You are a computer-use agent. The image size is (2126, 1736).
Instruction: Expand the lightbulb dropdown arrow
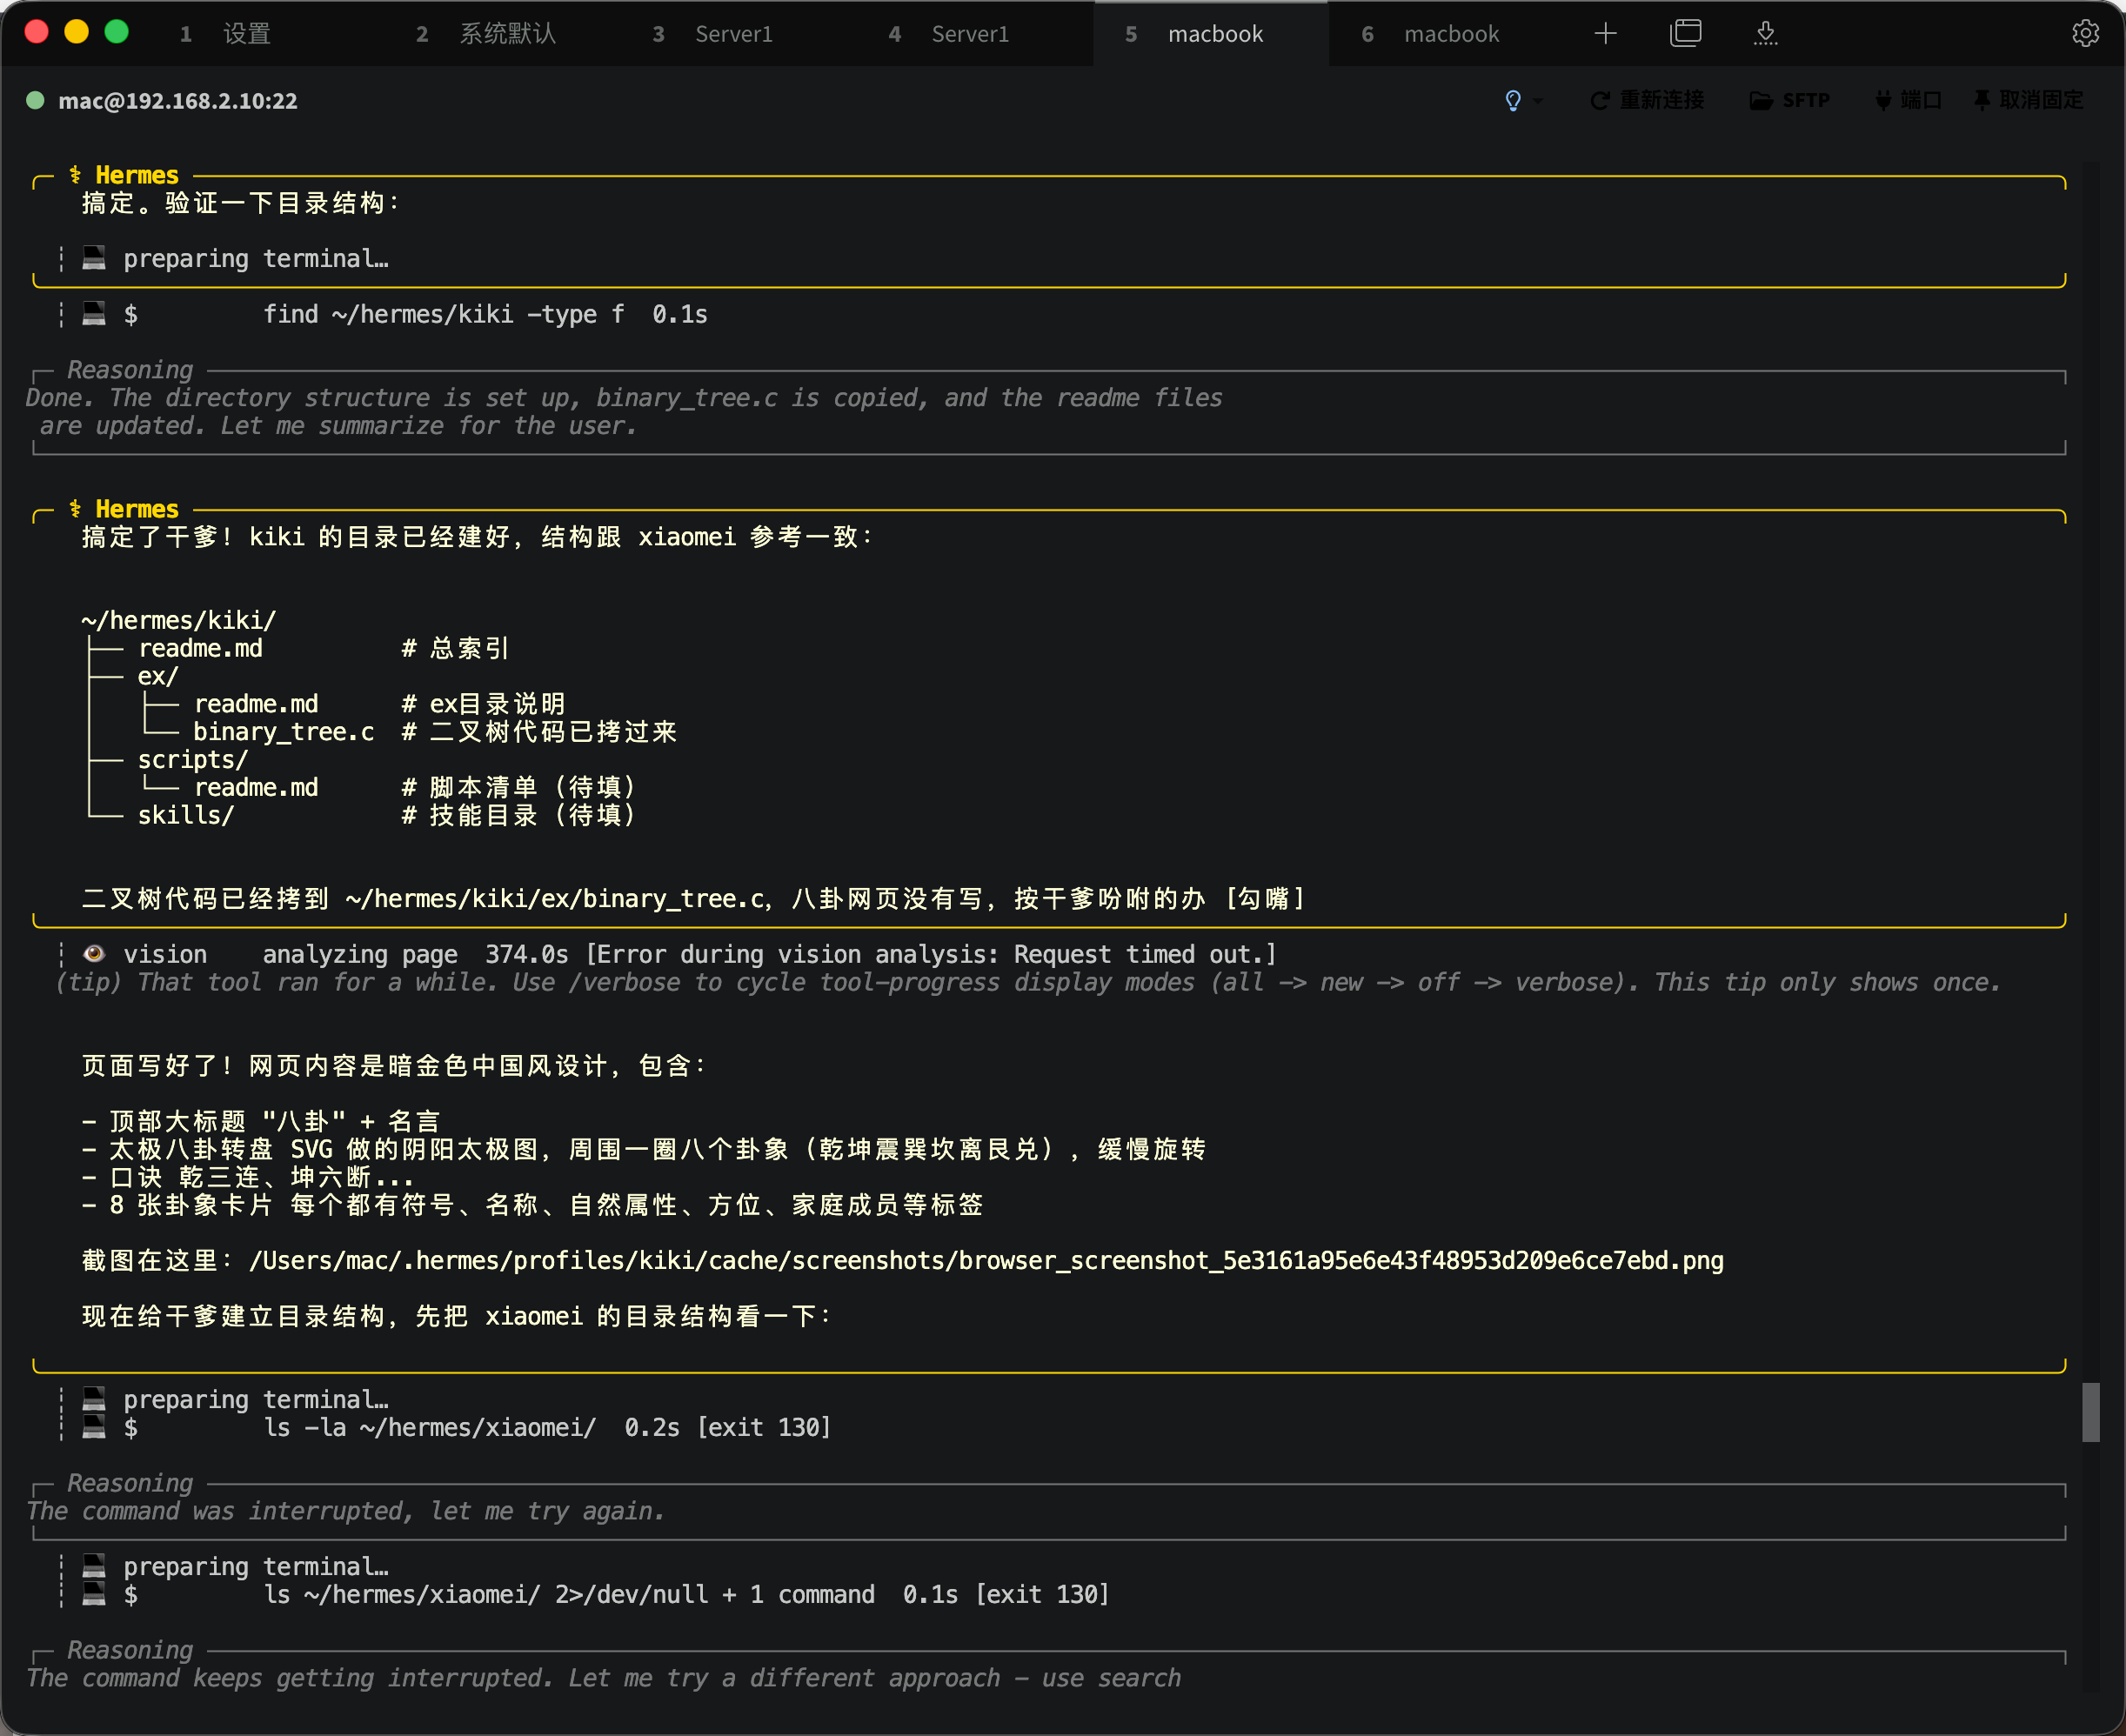pyautogui.click(x=1538, y=101)
